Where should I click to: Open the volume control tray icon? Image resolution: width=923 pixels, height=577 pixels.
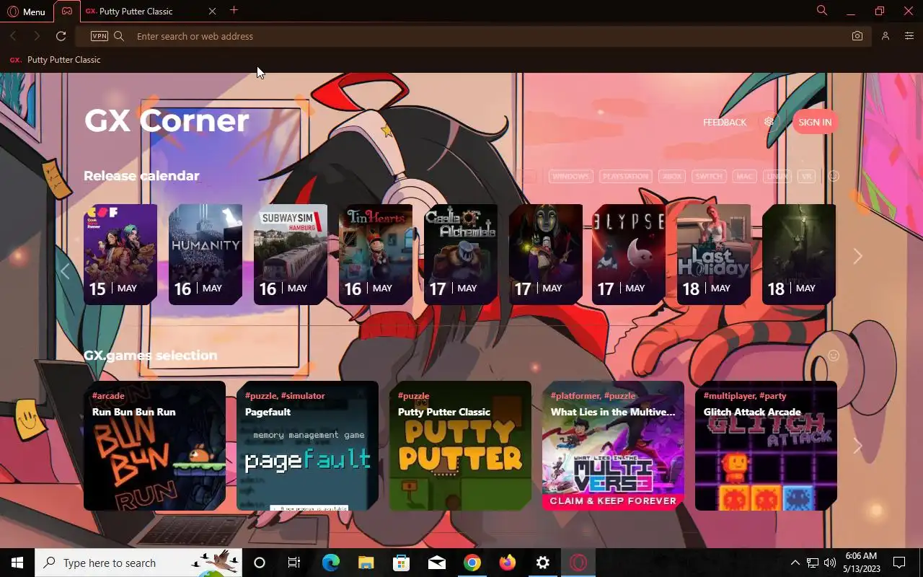point(830,563)
